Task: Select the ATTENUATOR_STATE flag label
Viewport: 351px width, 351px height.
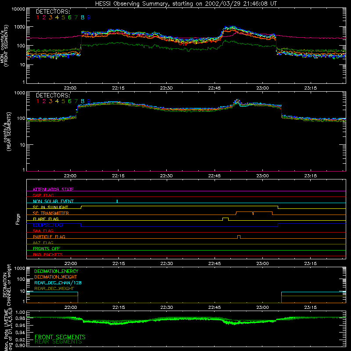Action: [53, 190]
